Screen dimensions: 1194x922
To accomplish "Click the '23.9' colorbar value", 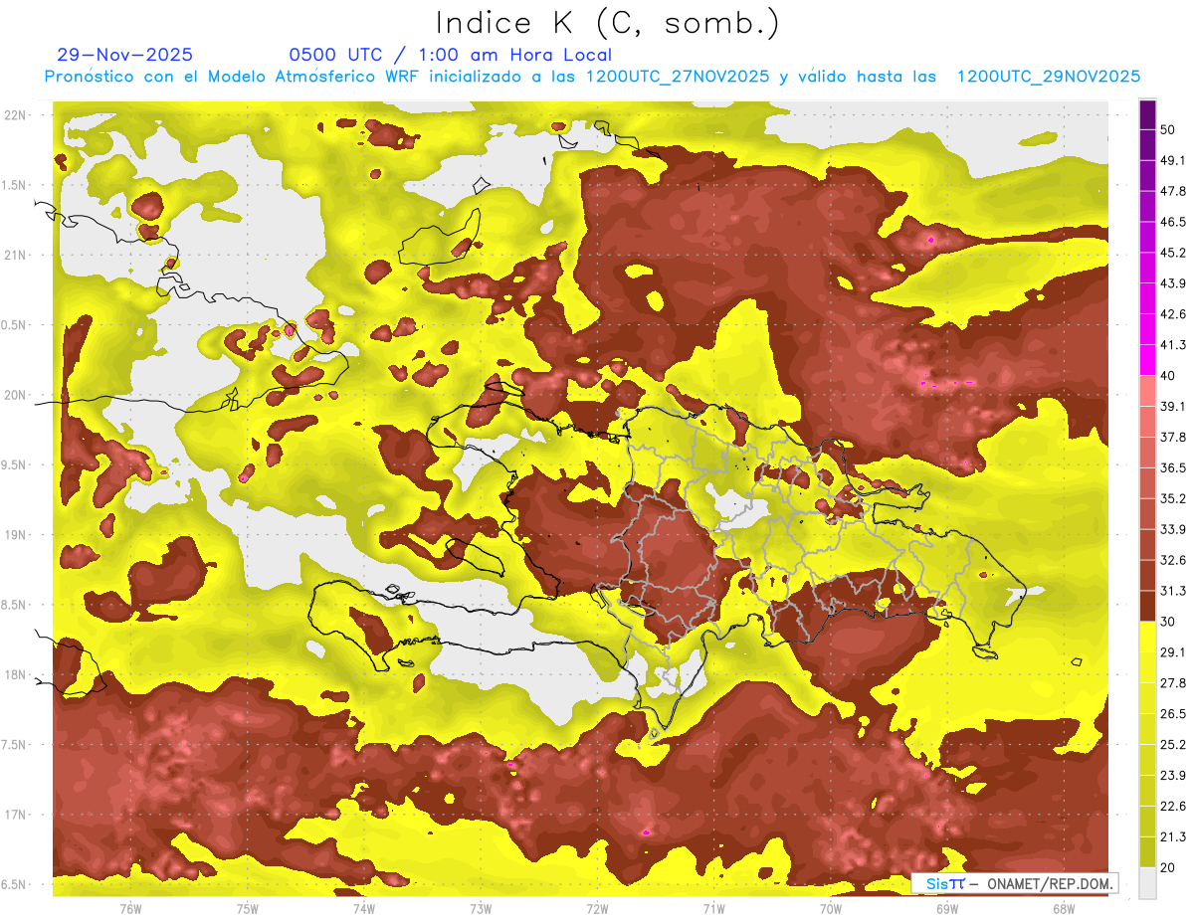I will 1173,775.
